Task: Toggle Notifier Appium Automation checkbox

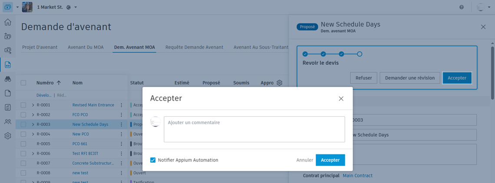Action: click(x=153, y=160)
